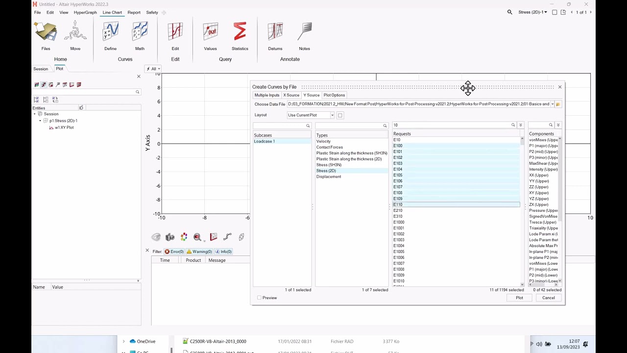Expand the Components advanced filter chevron
The image size is (627, 353).
(558, 125)
